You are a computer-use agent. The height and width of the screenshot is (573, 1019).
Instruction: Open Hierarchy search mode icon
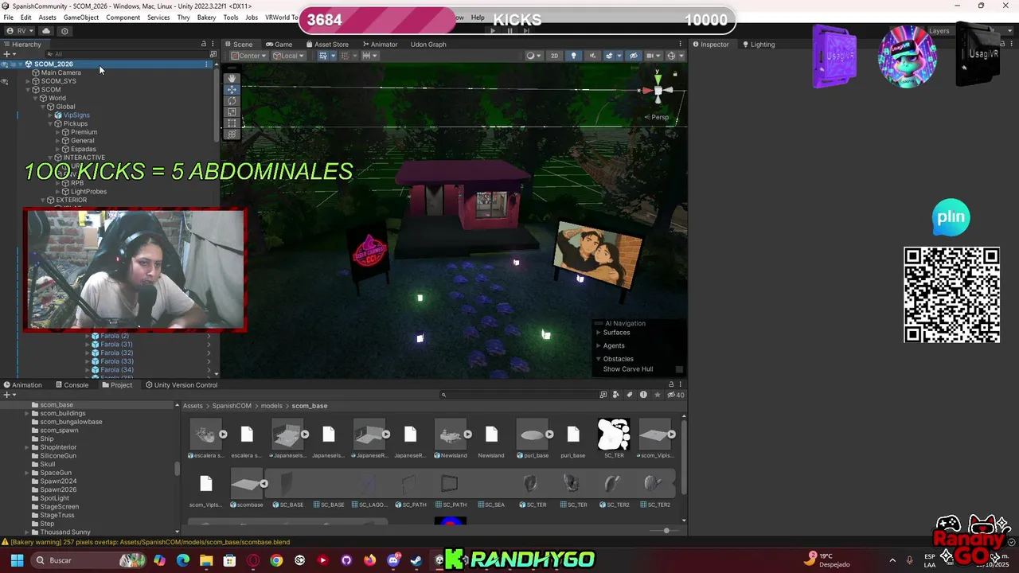pyautogui.click(x=213, y=54)
